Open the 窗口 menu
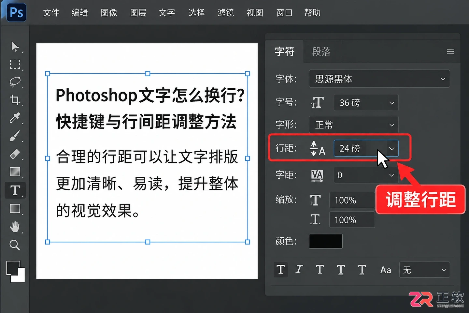Screen dimensions: 469x313 [x=284, y=13]
